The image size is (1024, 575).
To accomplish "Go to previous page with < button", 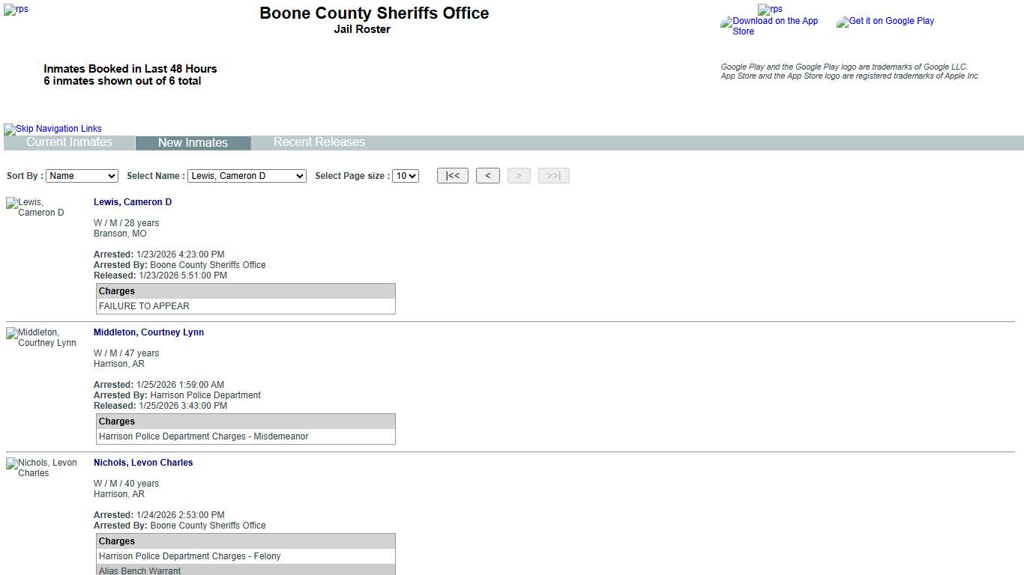I will [487, 176].
